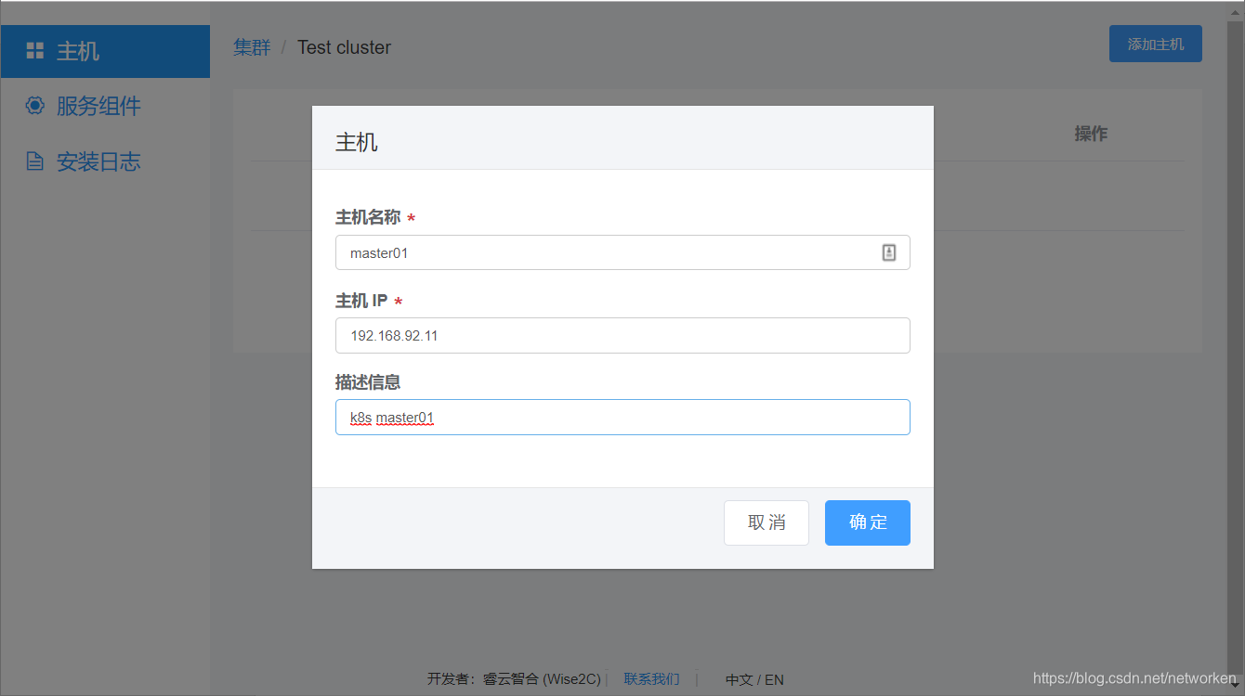Open the 联系我们 footer link
The width and height of the screenshot is (1245, 696).
(651, 679)
